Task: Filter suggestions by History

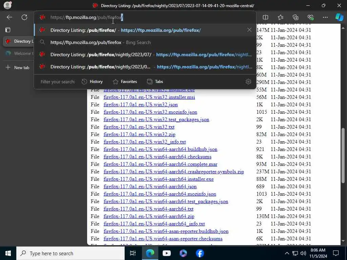Action: point(92,82)
